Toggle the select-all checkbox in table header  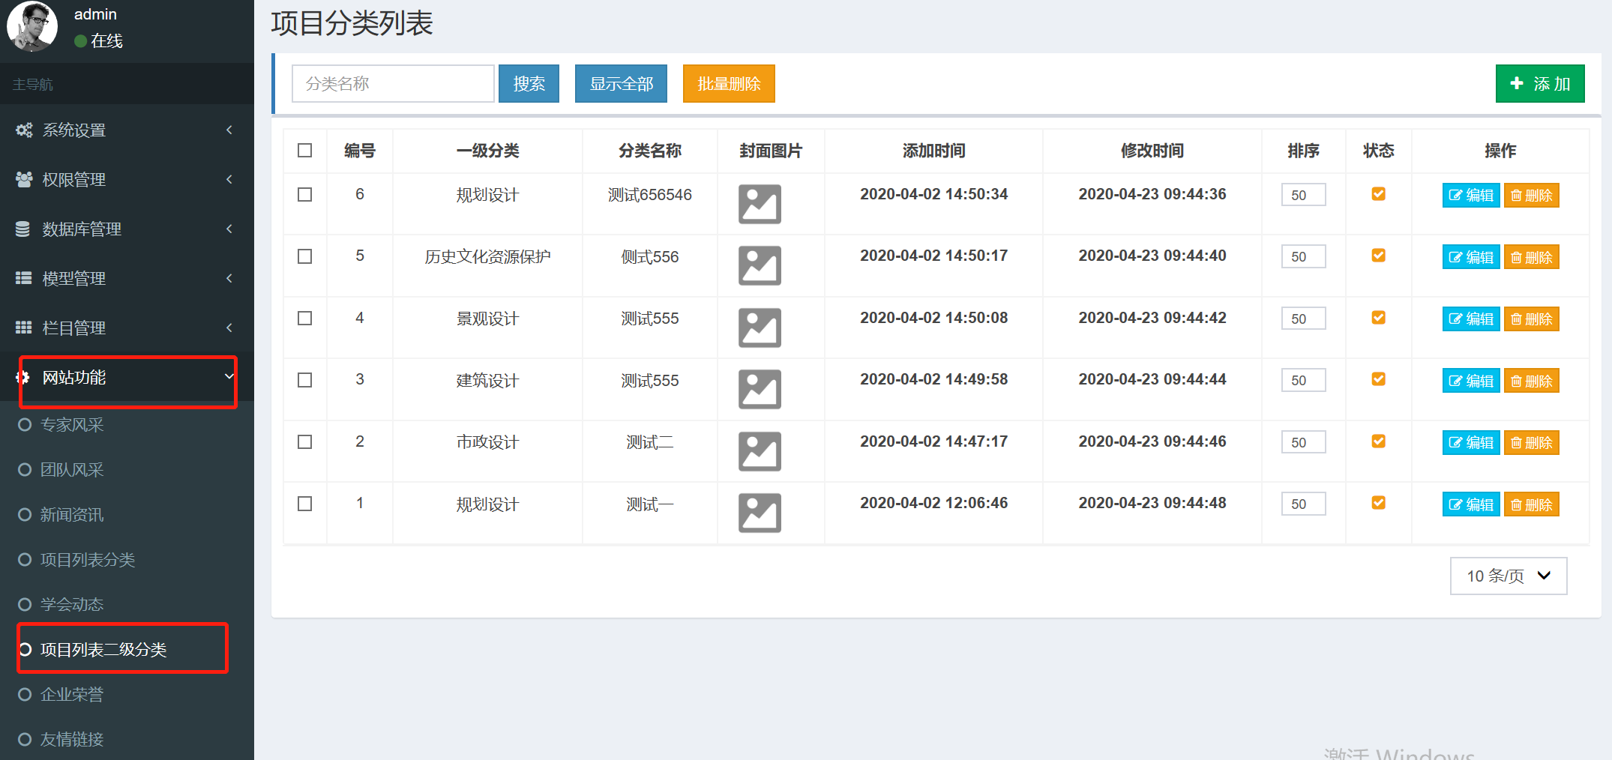click(x=304, y=150)
